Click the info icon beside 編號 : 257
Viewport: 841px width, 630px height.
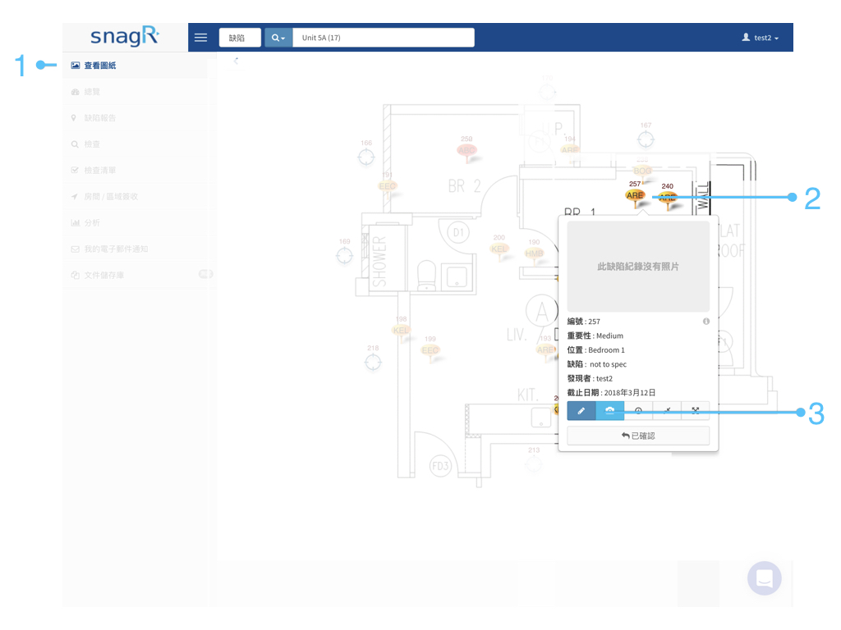pyautogui.click(x=705, y=322)
